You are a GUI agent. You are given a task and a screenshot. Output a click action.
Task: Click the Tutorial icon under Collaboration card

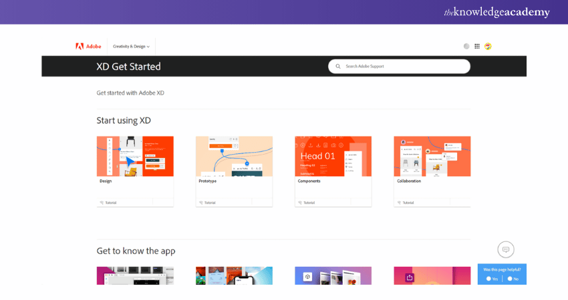click(x=399, y=202)
